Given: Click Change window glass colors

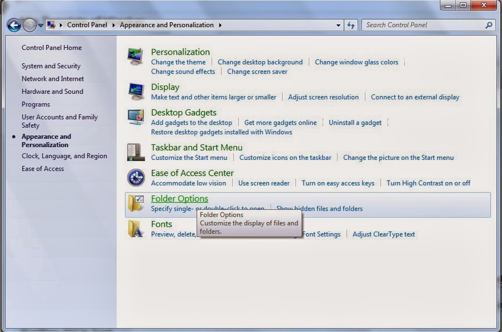Looking at the screenshot, I should (357, 62).
